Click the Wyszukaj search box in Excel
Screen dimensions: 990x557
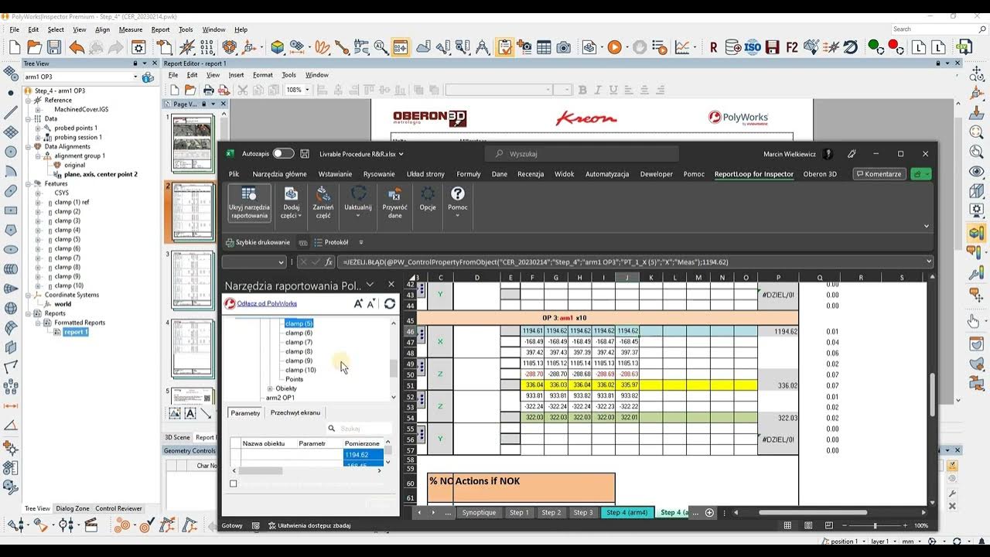(582, 154)
